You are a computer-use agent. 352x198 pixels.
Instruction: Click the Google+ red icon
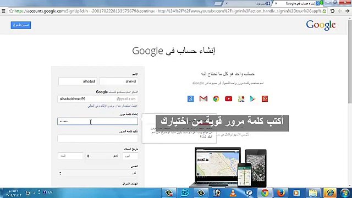point(265,99)
